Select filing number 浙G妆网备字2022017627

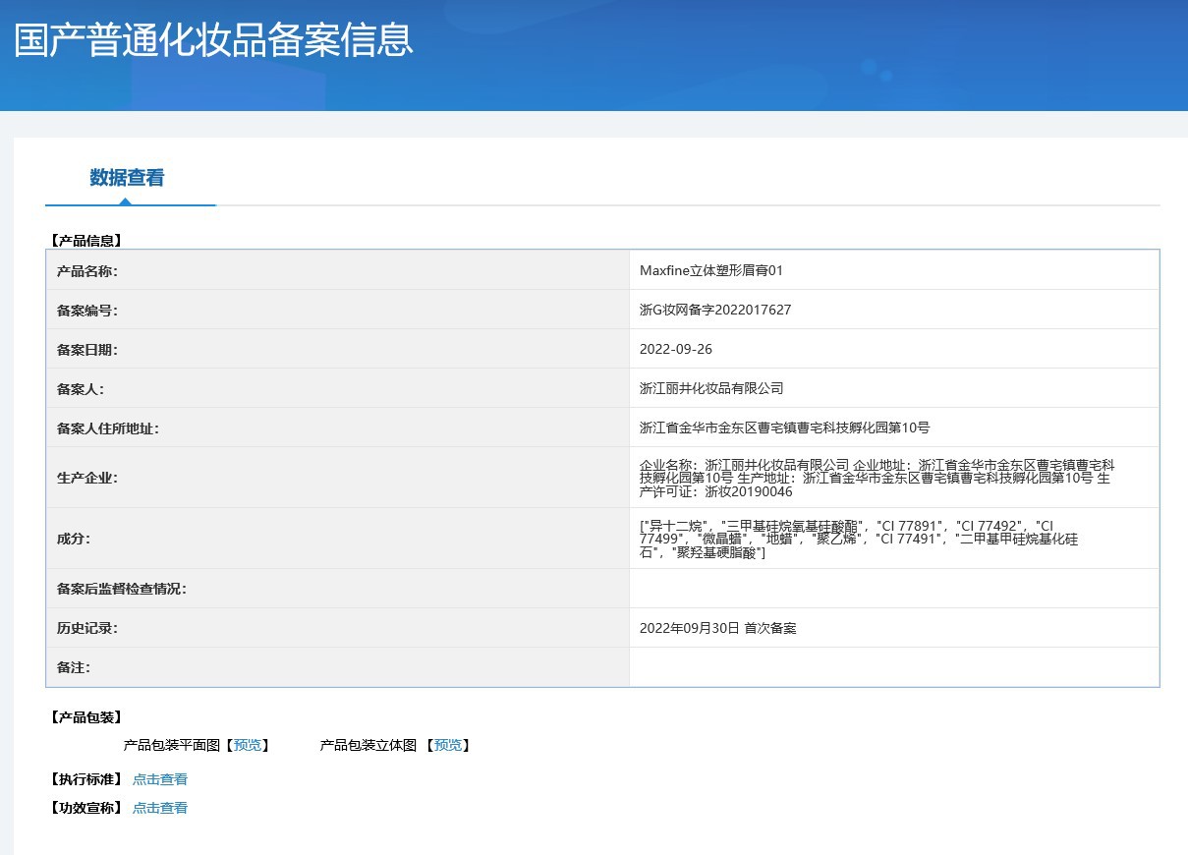[x=715, y=310]
